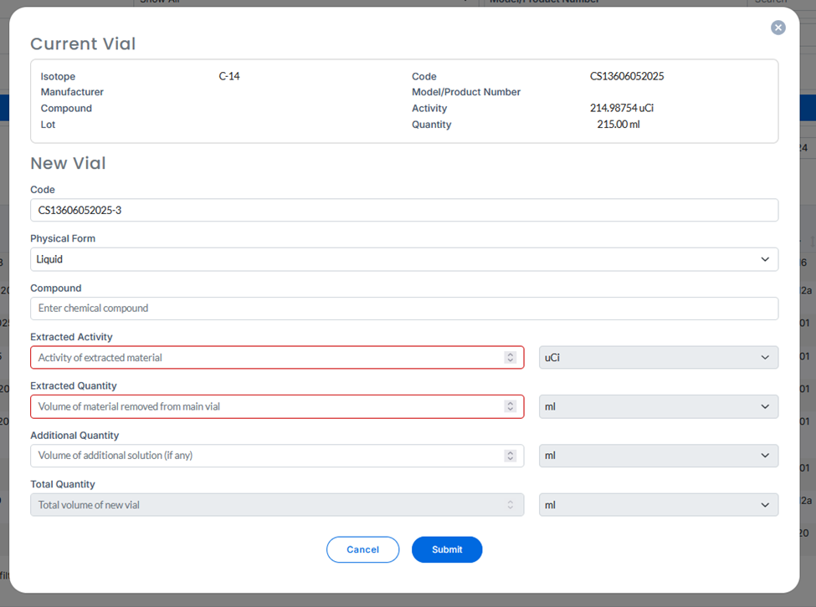Click the Current Vial heading
This screenshot has height=607, width=816.
[x=83, y=43]
